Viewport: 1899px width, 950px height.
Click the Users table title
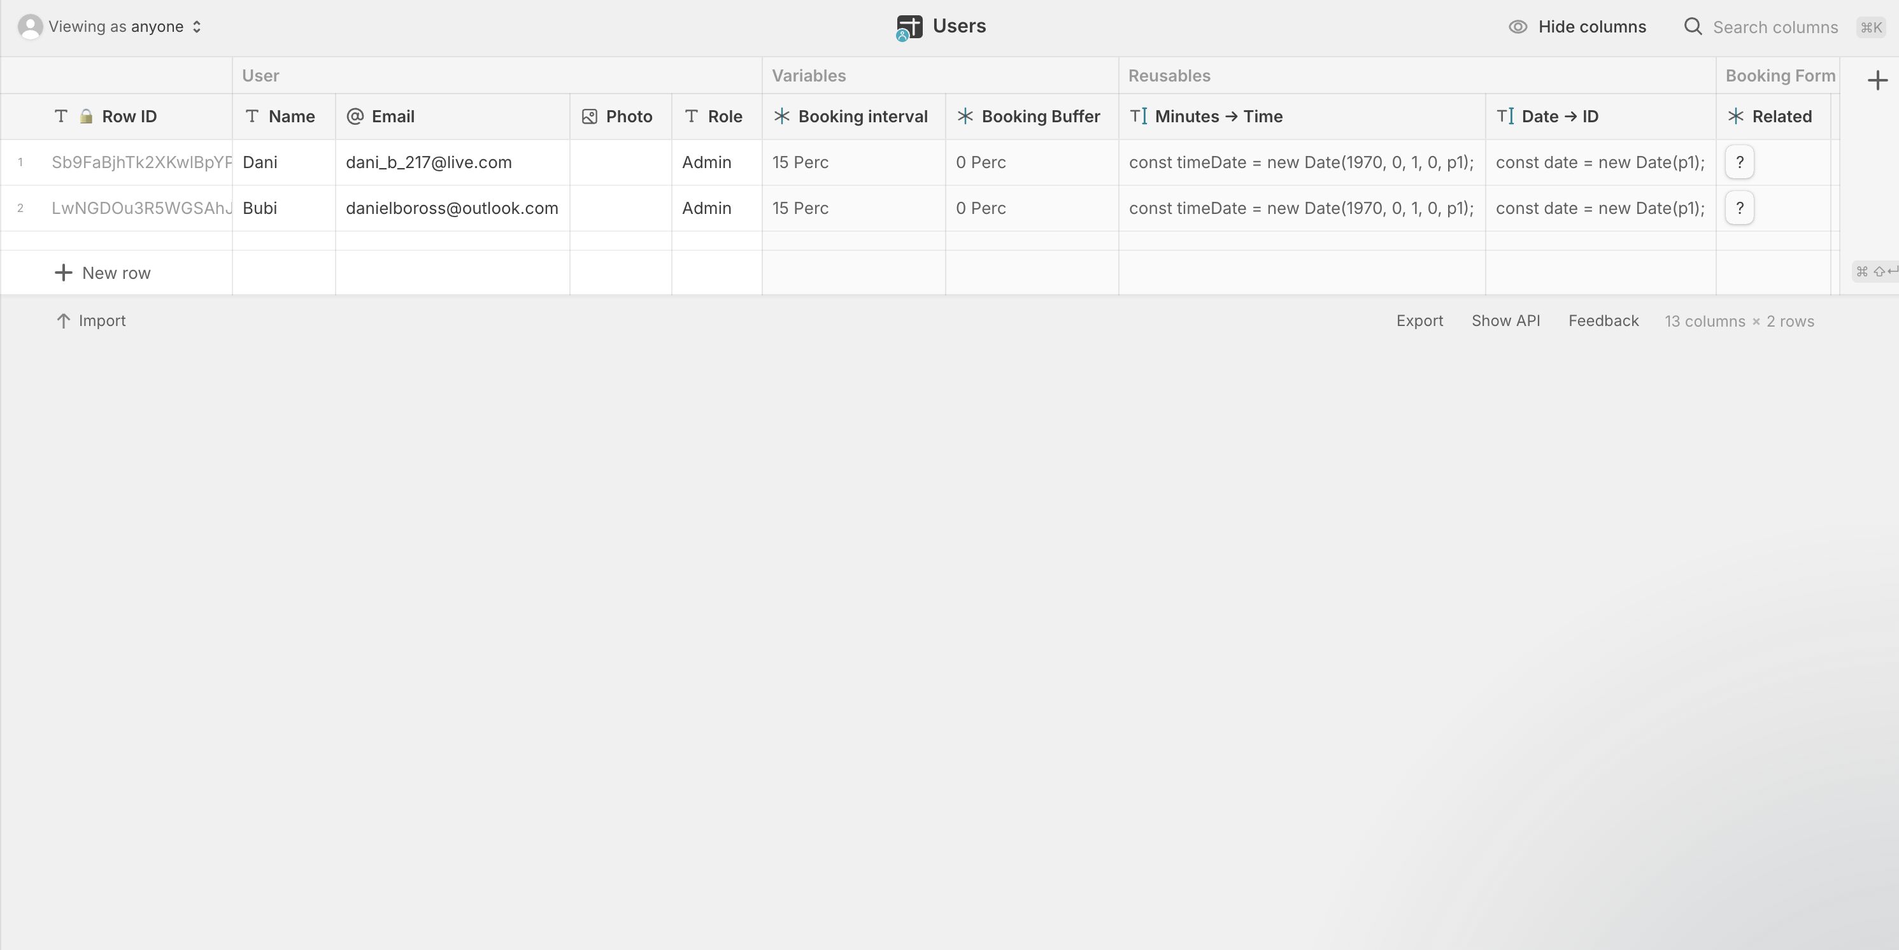click(x=959, y=26)
